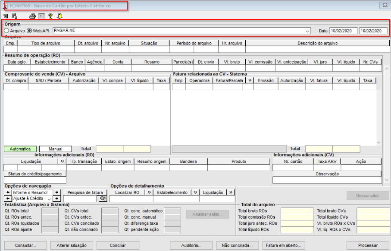Image resolution: width=391 pixels, height=251 pixels.
Task: Click left arrow beside Ajuste à Crédito
Action: [8, 198]
